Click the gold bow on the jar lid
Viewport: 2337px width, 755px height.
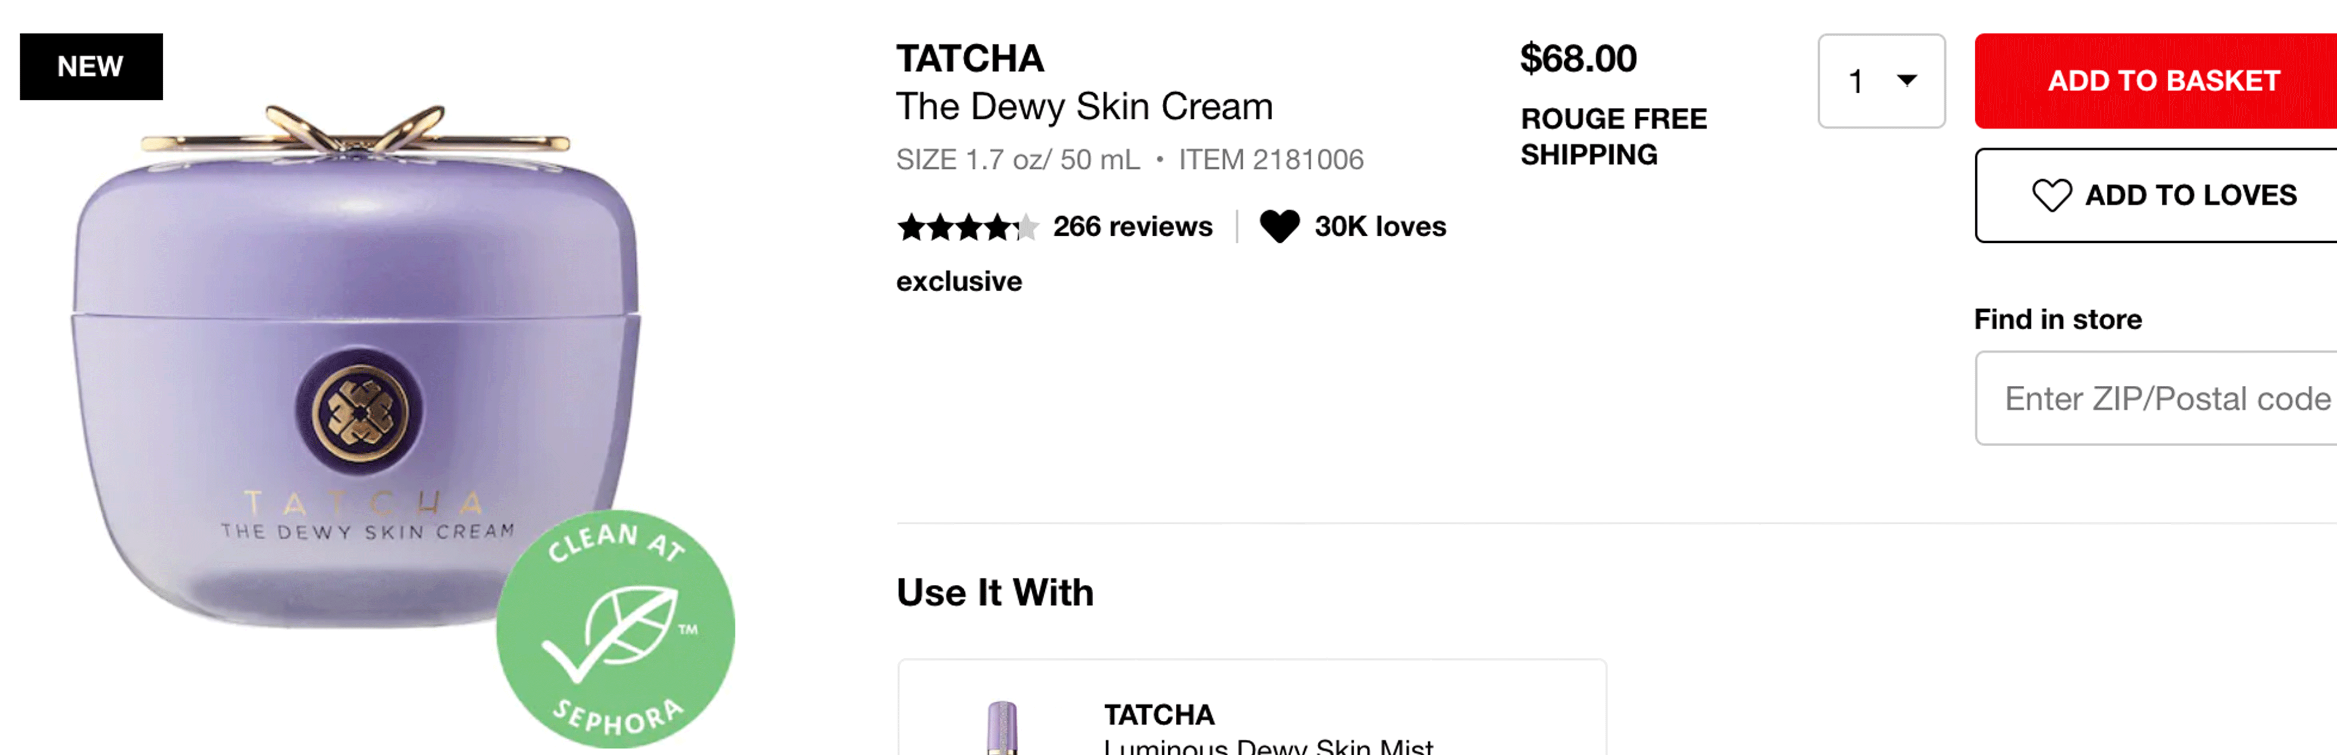tap(354, 132)
